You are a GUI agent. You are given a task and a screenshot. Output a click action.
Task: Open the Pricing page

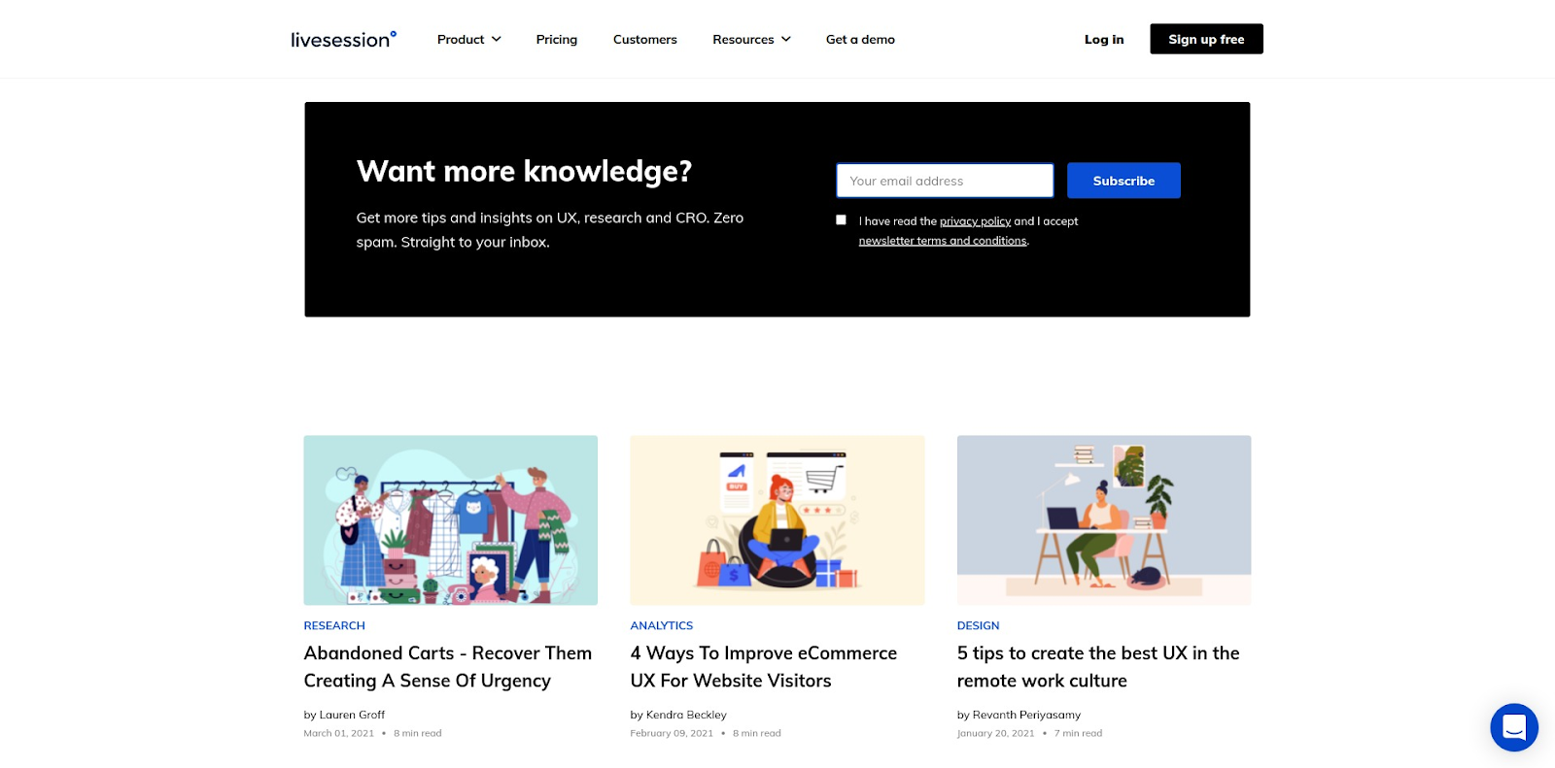pyautogui.click(x=556, y=40)
